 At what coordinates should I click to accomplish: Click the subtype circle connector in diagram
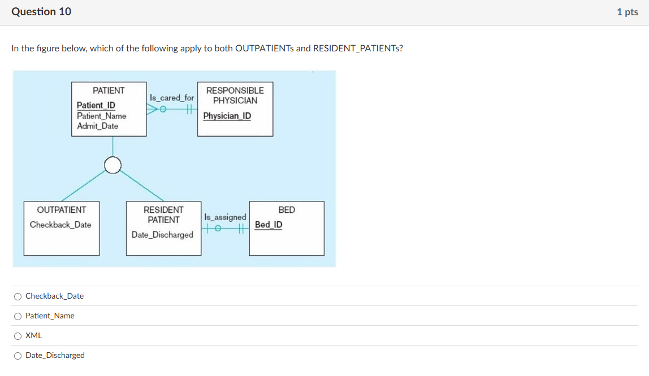click(x=113, y=165)
